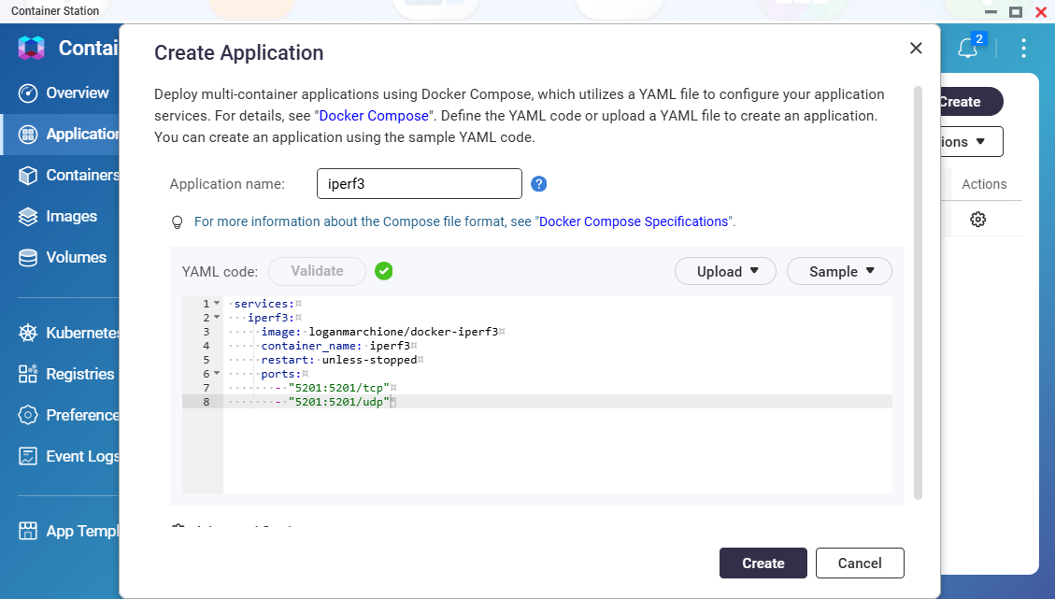Click the Images layers icon
1055x599 pixels.
tap(28, 217)
